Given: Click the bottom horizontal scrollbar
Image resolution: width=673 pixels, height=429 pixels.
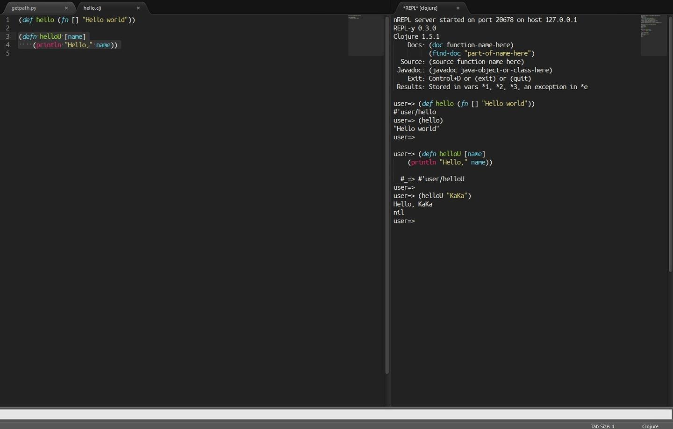Looking at the screenshot, I should click(327, 413).
